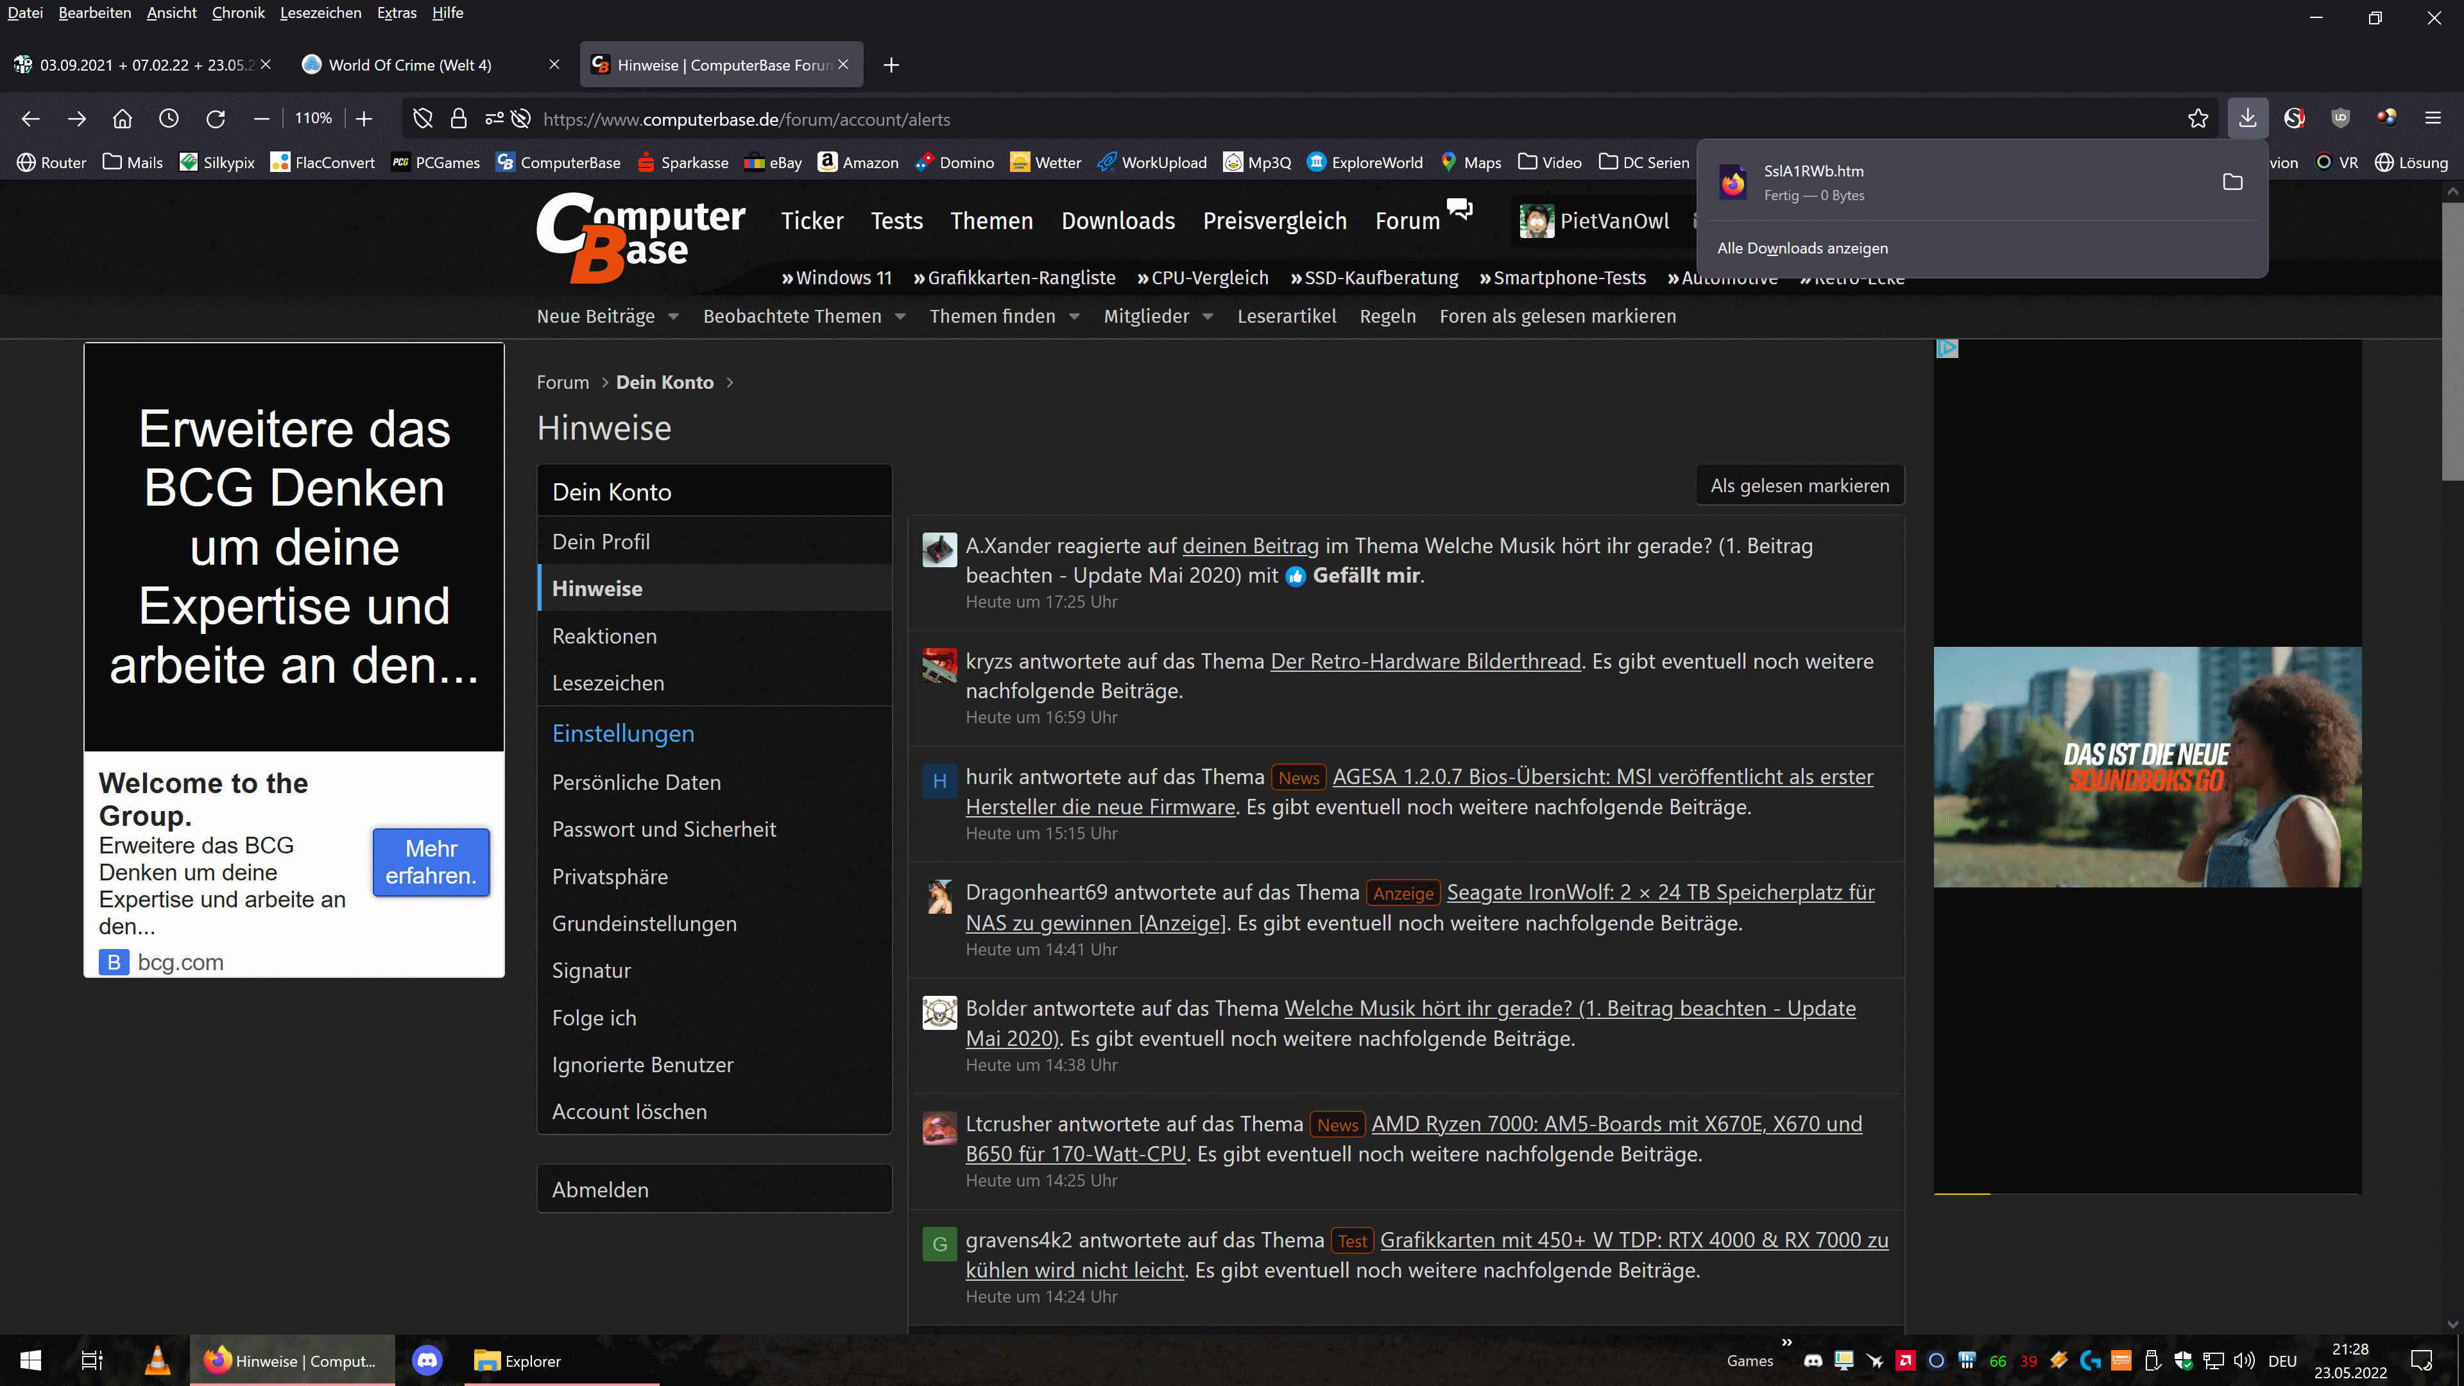Click the AdChoices icon above the right advert
This screenshot has width=2464, height=1386.
1947,348
